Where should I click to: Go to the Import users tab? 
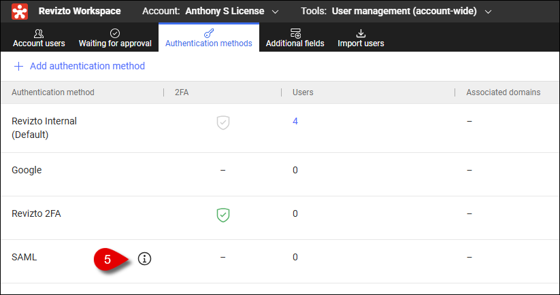361,39
